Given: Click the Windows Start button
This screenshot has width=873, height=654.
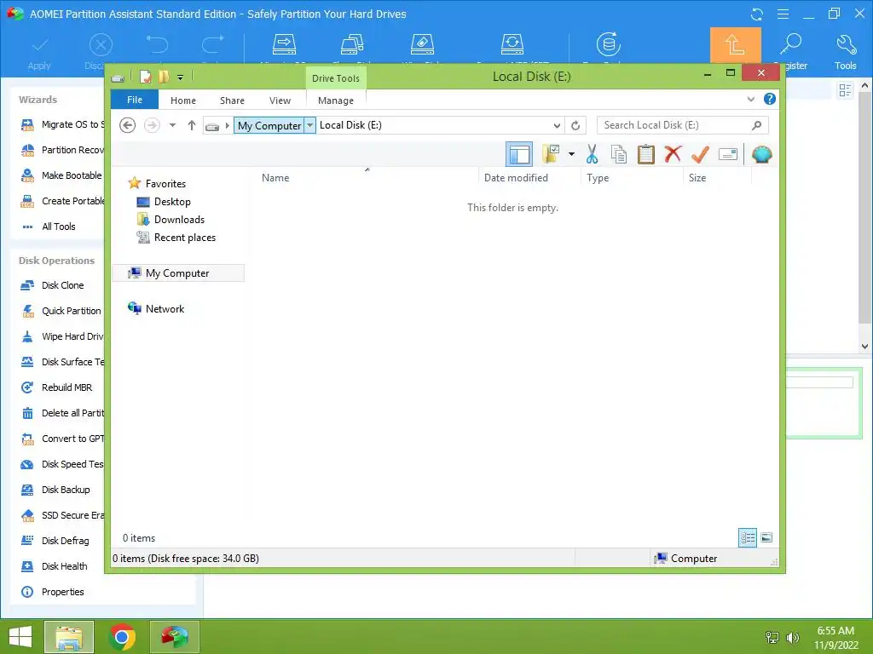Looking at the screenshot, I should coord(20,637).
